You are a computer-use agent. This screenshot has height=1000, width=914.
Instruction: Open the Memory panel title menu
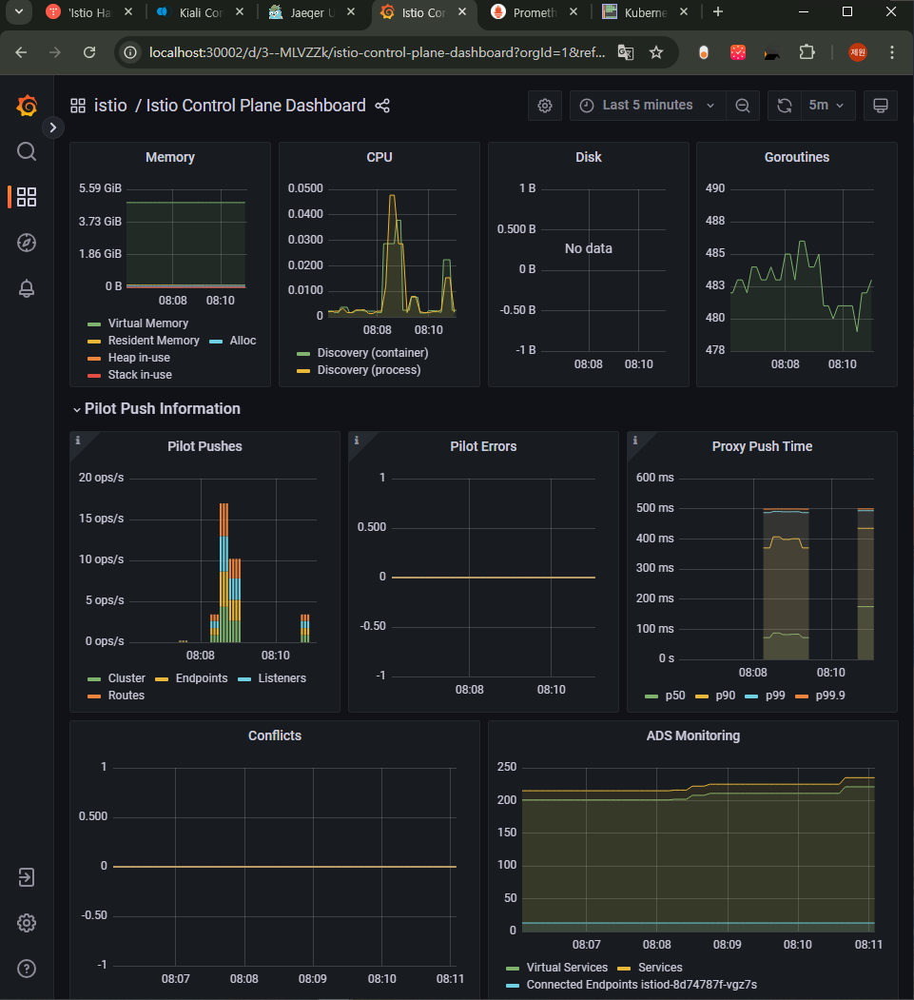point(169,158)
